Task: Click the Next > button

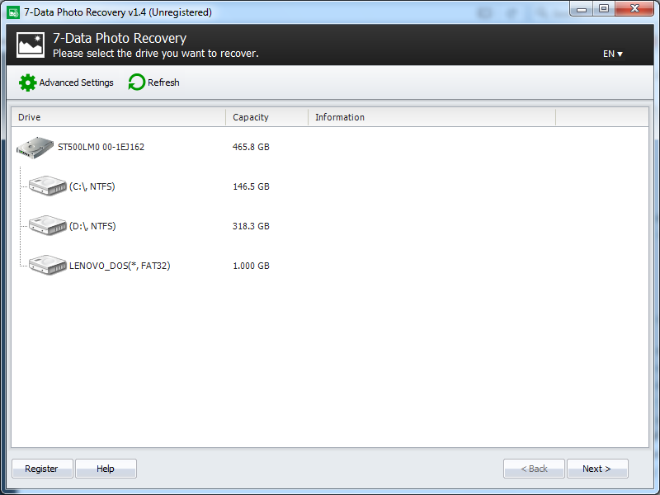Action: [x=597, y=468]
